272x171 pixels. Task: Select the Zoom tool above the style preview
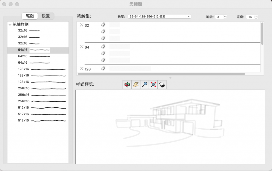(144, 84)
